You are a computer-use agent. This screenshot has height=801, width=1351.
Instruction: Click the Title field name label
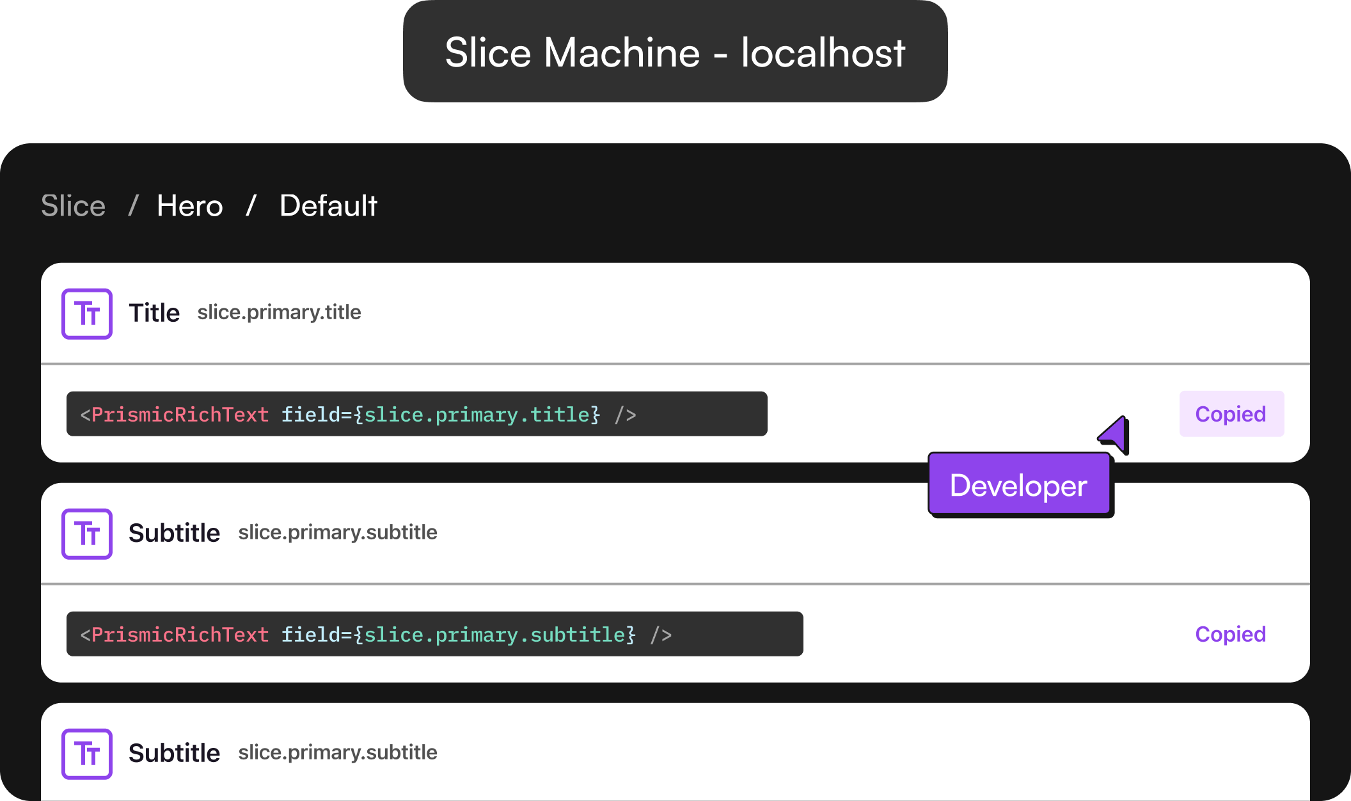pyautogui.click(x=154, y=313)
